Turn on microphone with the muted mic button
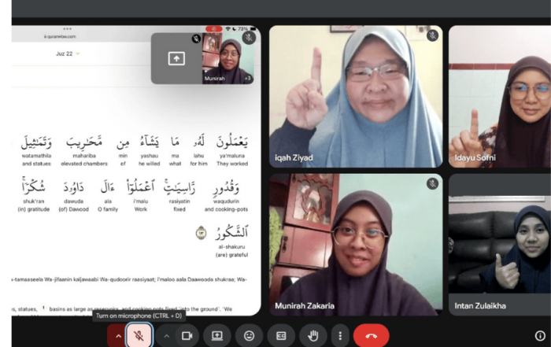 139,336
